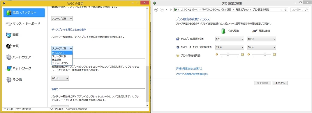
Task: Choose 何もしない from the open dropdown list
Action: coord(62,53)
